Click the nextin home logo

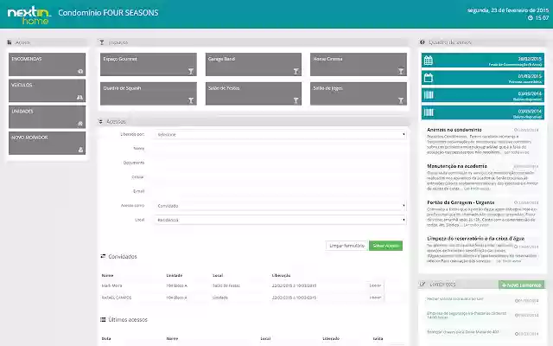pyautogui.click(x=29, y=15)
